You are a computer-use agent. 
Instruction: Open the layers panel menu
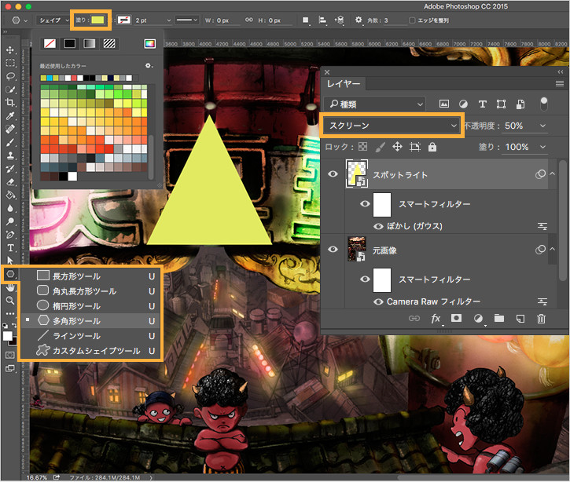click(x=560, y=84)
